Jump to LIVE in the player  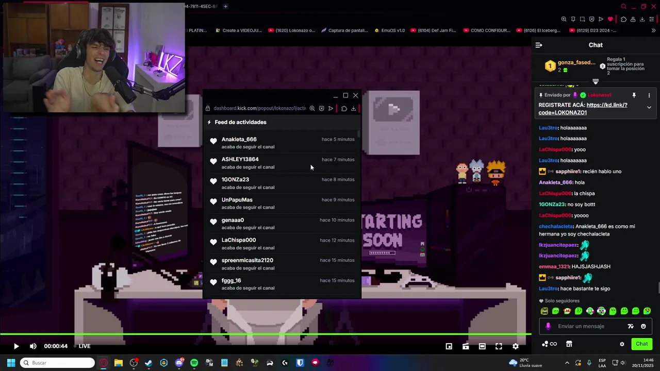point(84,346)
